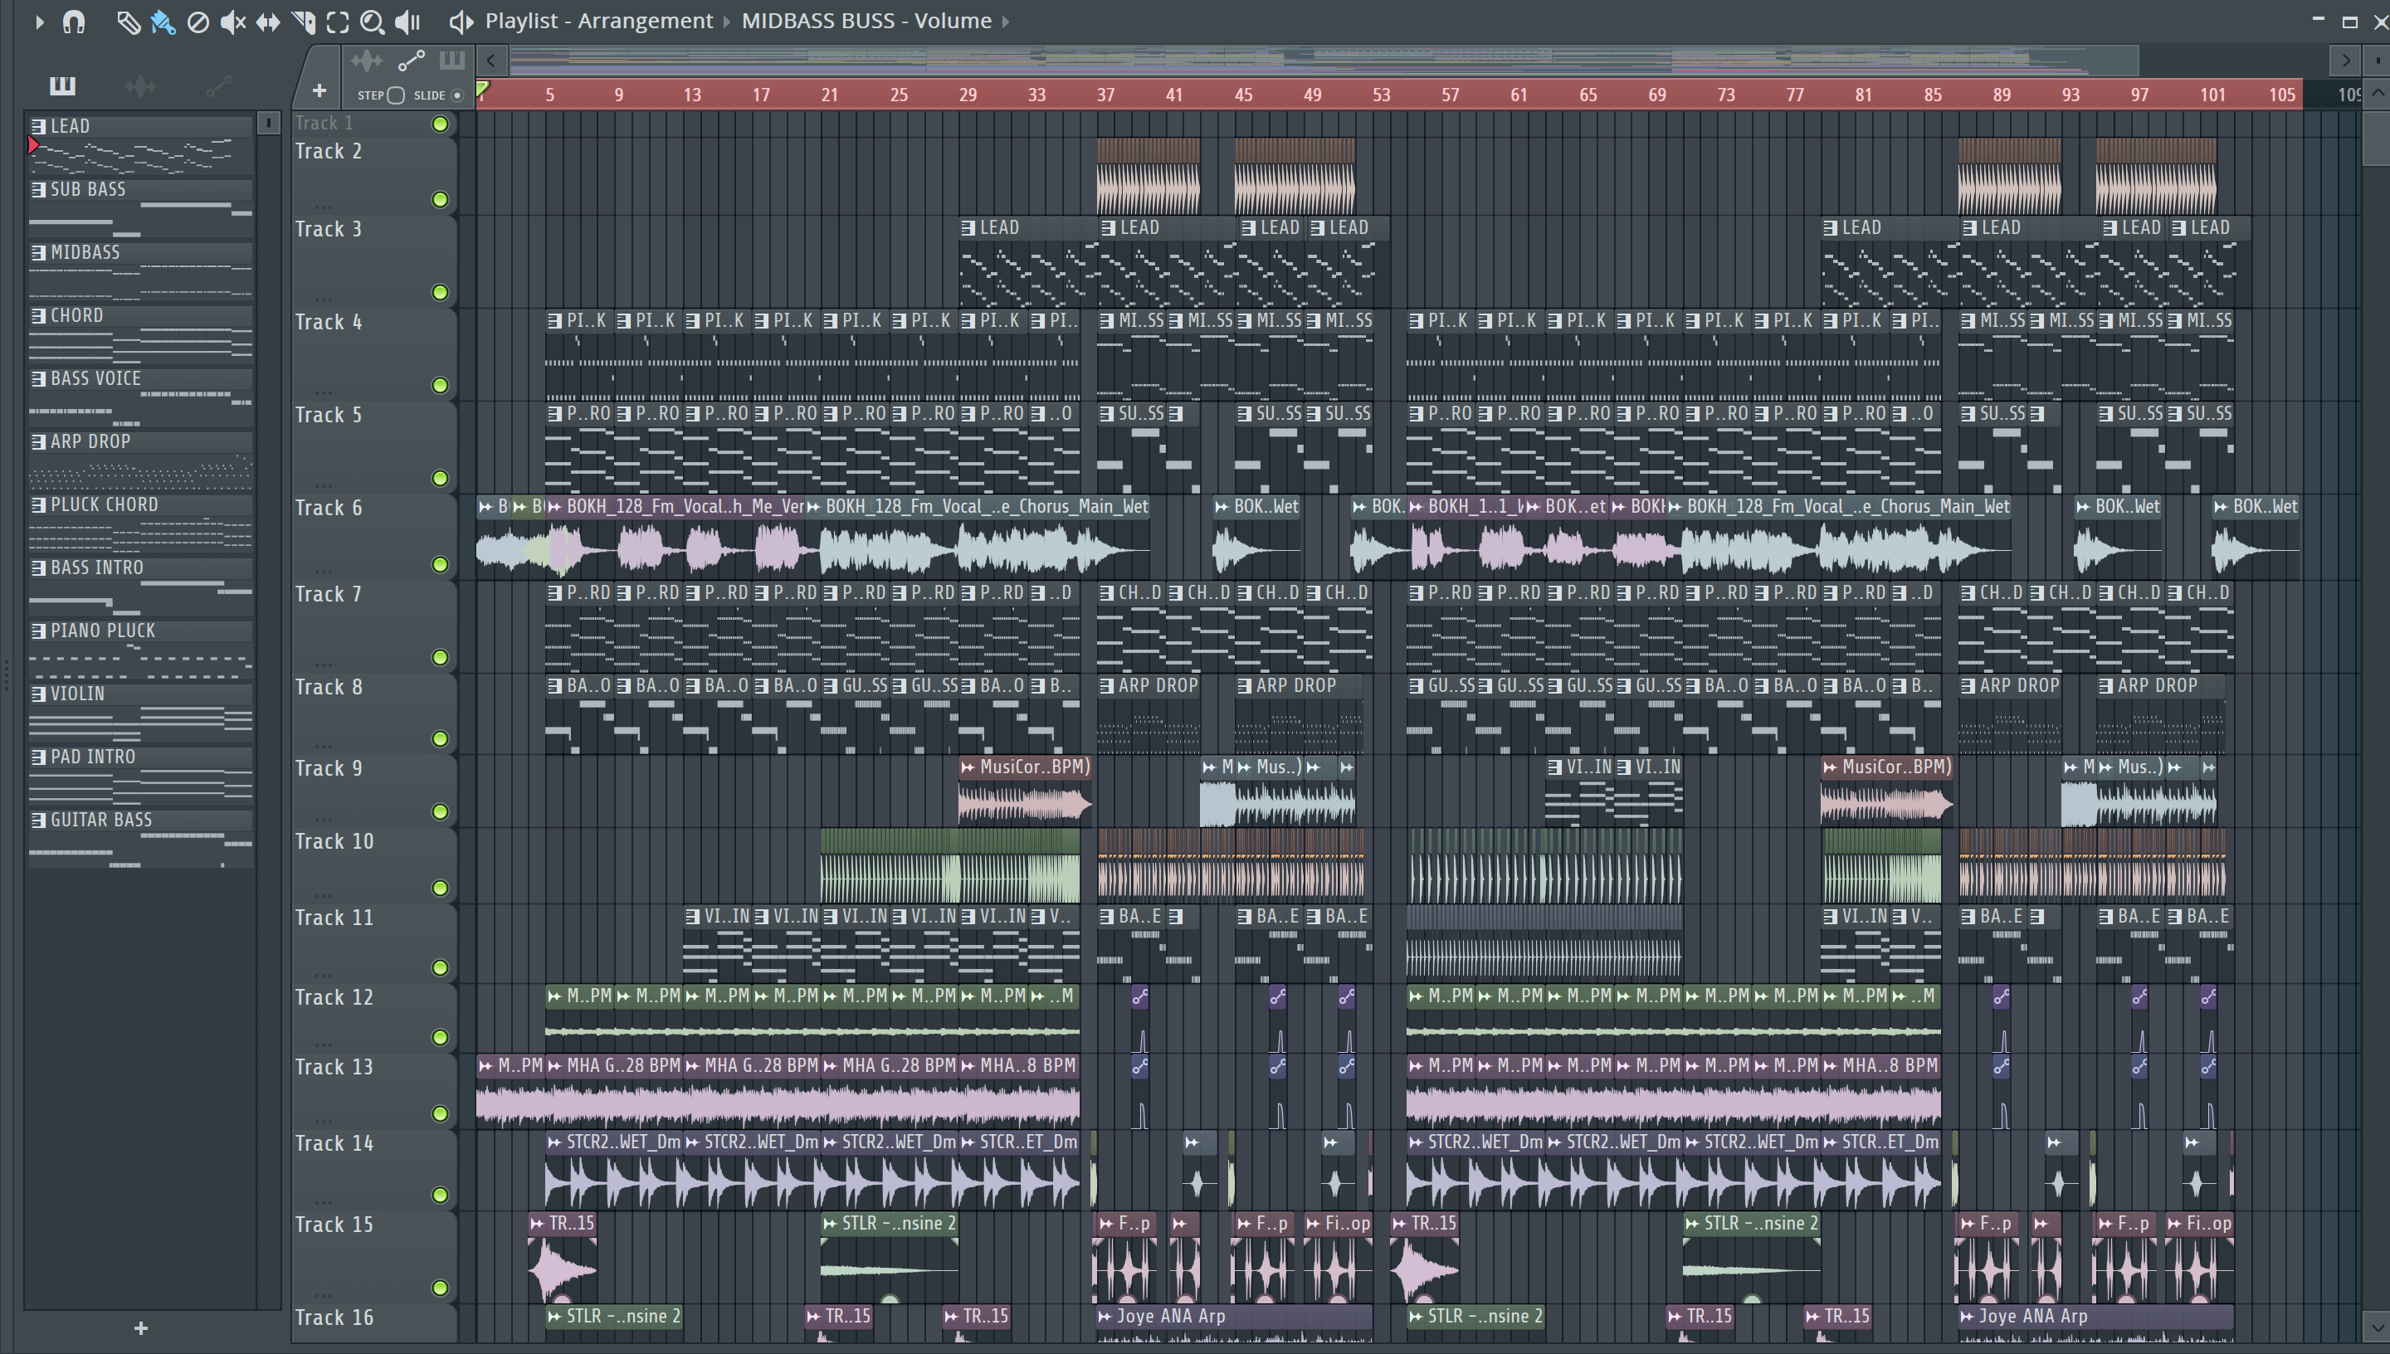2390x1354 pixels.
Task: Select the SUB BASS pattern in picker
Action: tap(140, 208)
